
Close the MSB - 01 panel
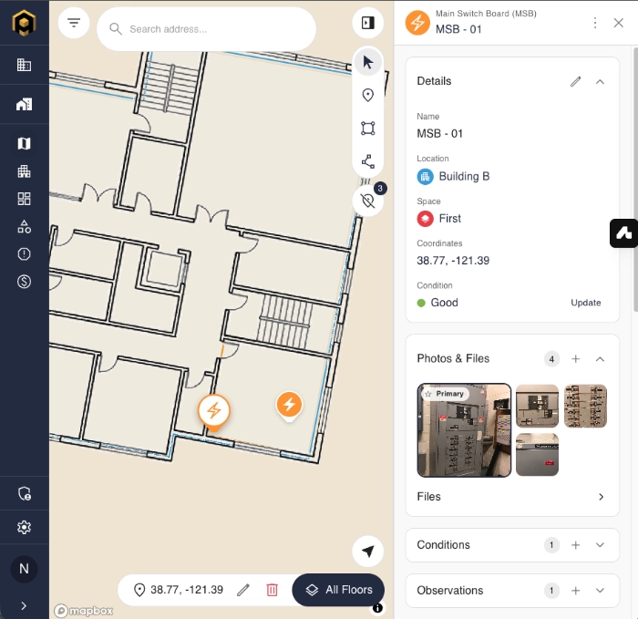[619, 23]
